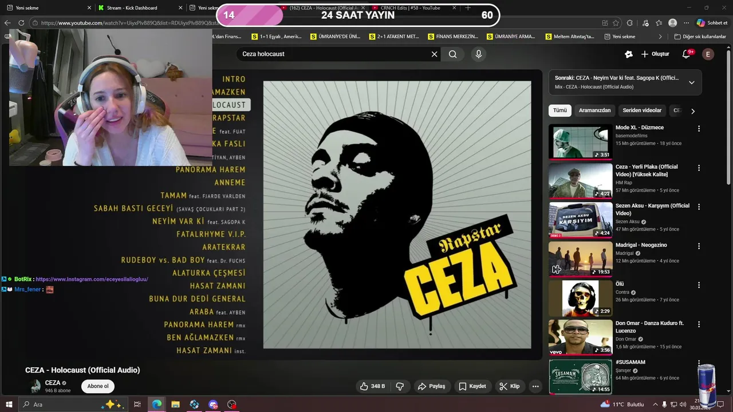Open 2+1 ATAKENT MET bookmark
733x412 pixels.
pyautogui.click(x=394, y=37)
